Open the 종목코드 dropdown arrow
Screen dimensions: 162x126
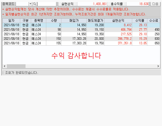click(x=30, y=4)
